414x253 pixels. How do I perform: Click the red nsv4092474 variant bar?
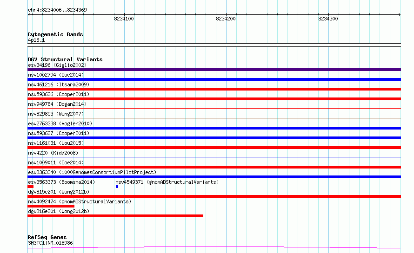pos(51,206)
